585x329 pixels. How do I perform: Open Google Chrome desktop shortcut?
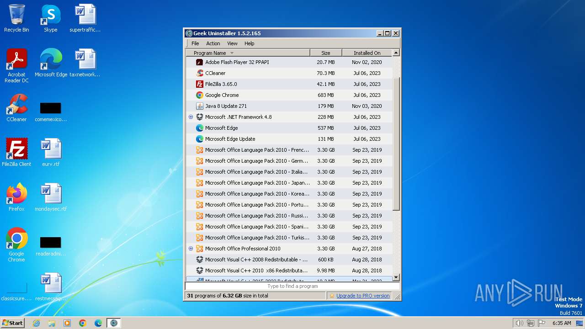click(16, 245)
